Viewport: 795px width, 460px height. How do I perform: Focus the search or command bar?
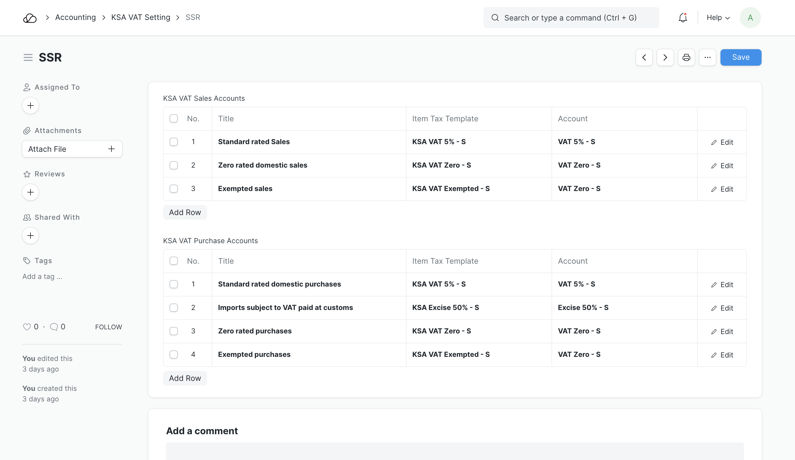(x=571, y=18)
